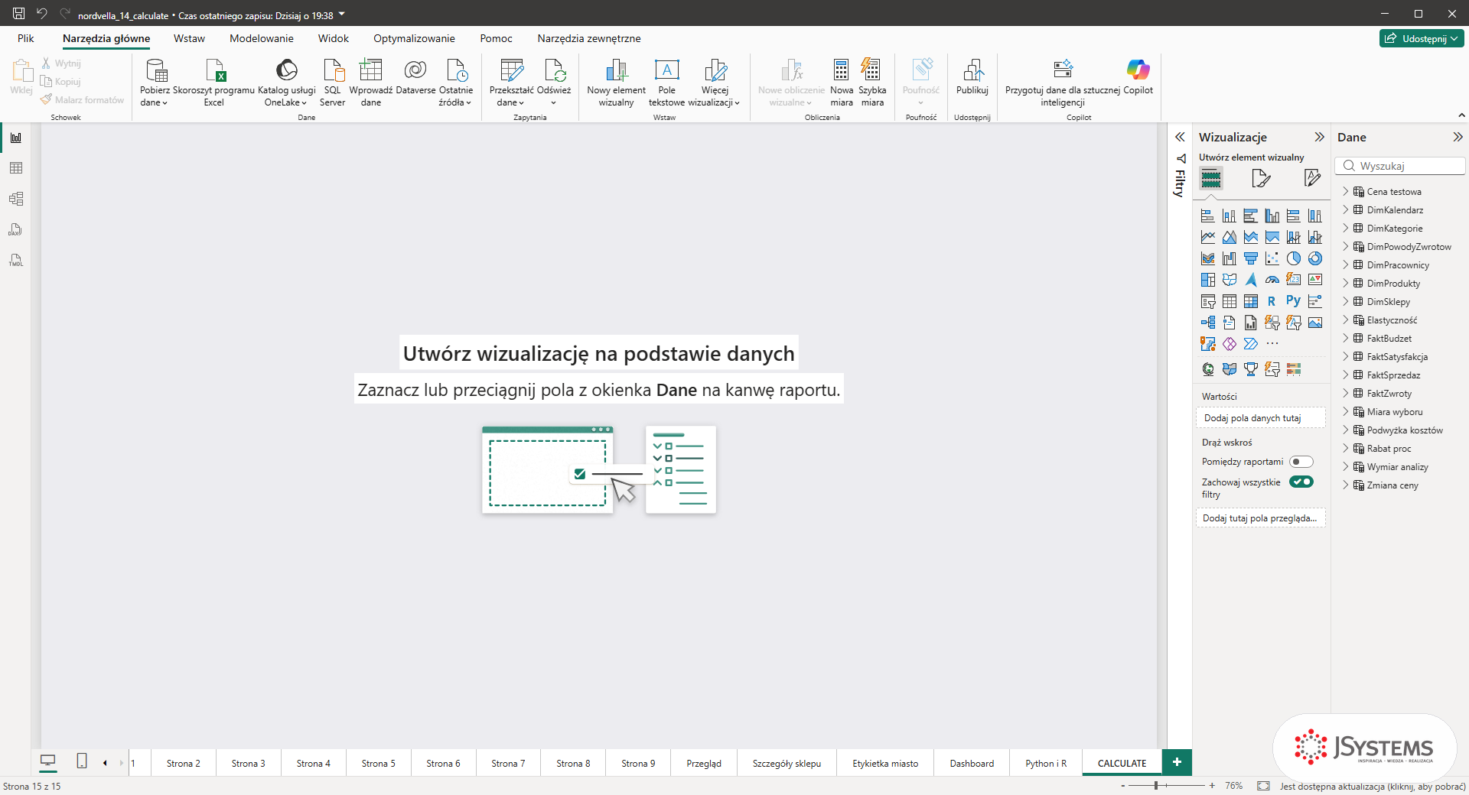Open the Widok ribbon tab
The width and height of the screenshot is (1469, 795).
334,38
